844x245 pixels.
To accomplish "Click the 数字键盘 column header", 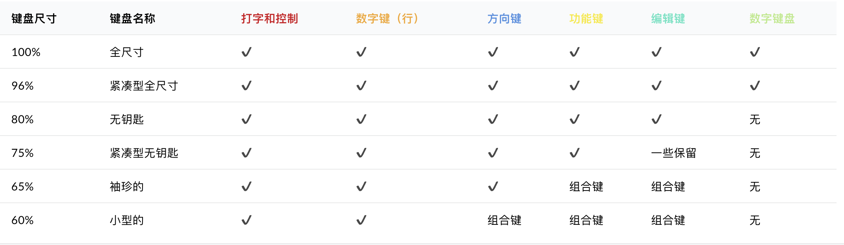I will click(x=772, y=18).
